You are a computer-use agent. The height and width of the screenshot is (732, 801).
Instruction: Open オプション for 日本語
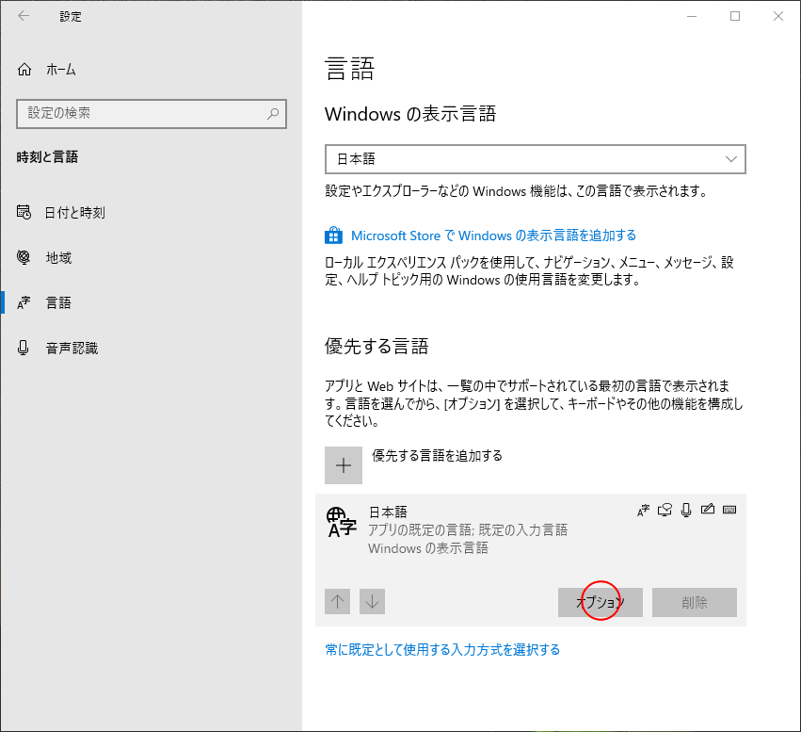click(601, 602)
